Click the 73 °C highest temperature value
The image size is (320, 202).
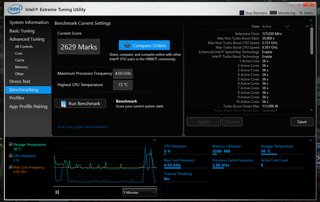pyautogui.click(x=123, y=85)
